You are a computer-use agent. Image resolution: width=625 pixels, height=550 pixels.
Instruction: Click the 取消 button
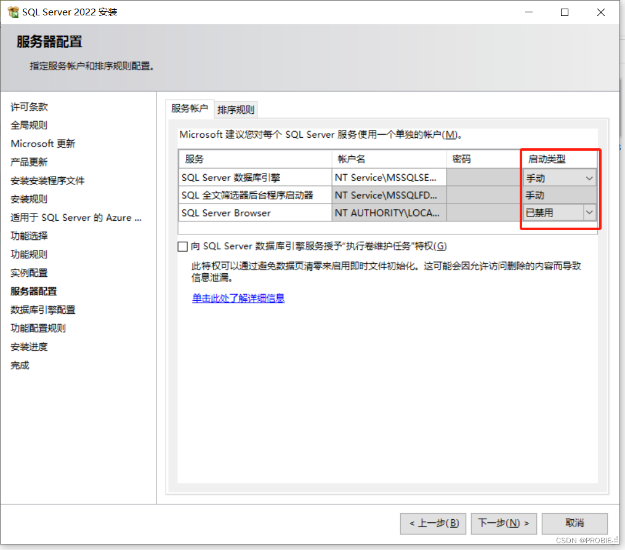tap(575, 524)
